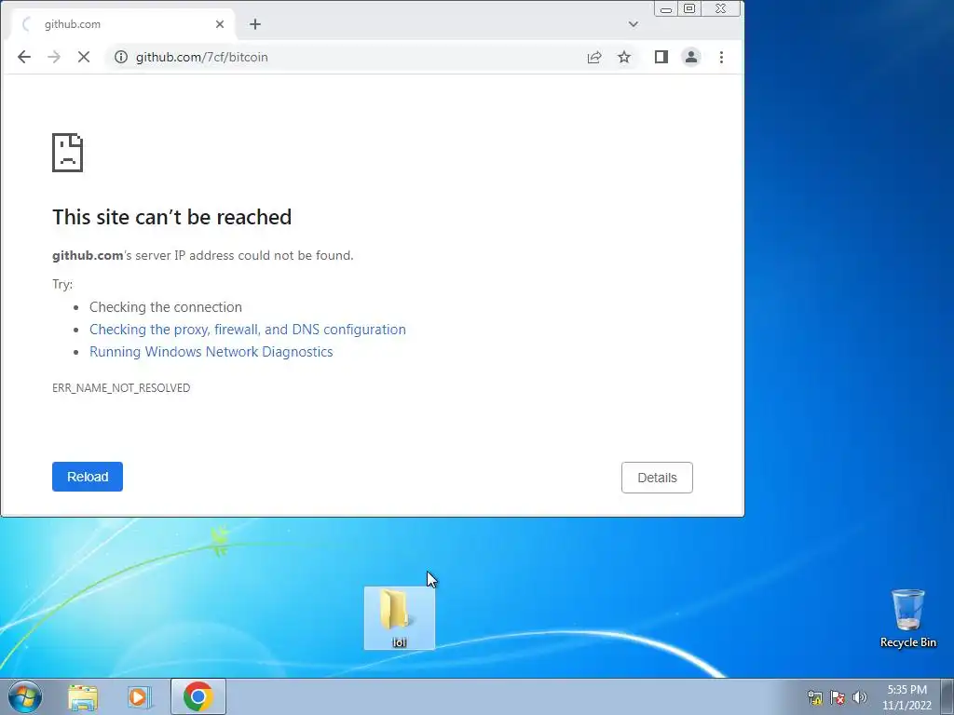The image size is (954, 715).
Task: Close the github.com tab
Action: click(220, 24)
